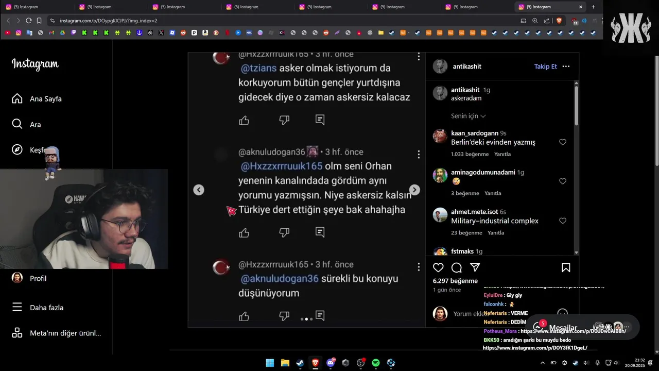Open the Amazon bookmark in bookmarks bar
The height and width of the screenshot is (371, 659).
205,32
